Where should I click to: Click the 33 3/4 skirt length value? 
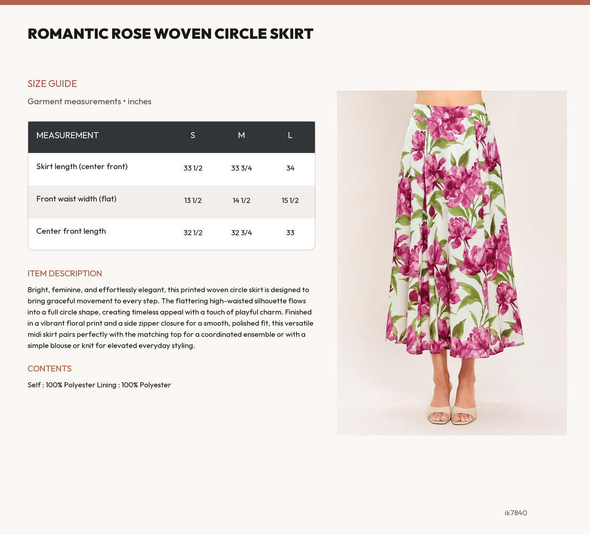(241, 168)
